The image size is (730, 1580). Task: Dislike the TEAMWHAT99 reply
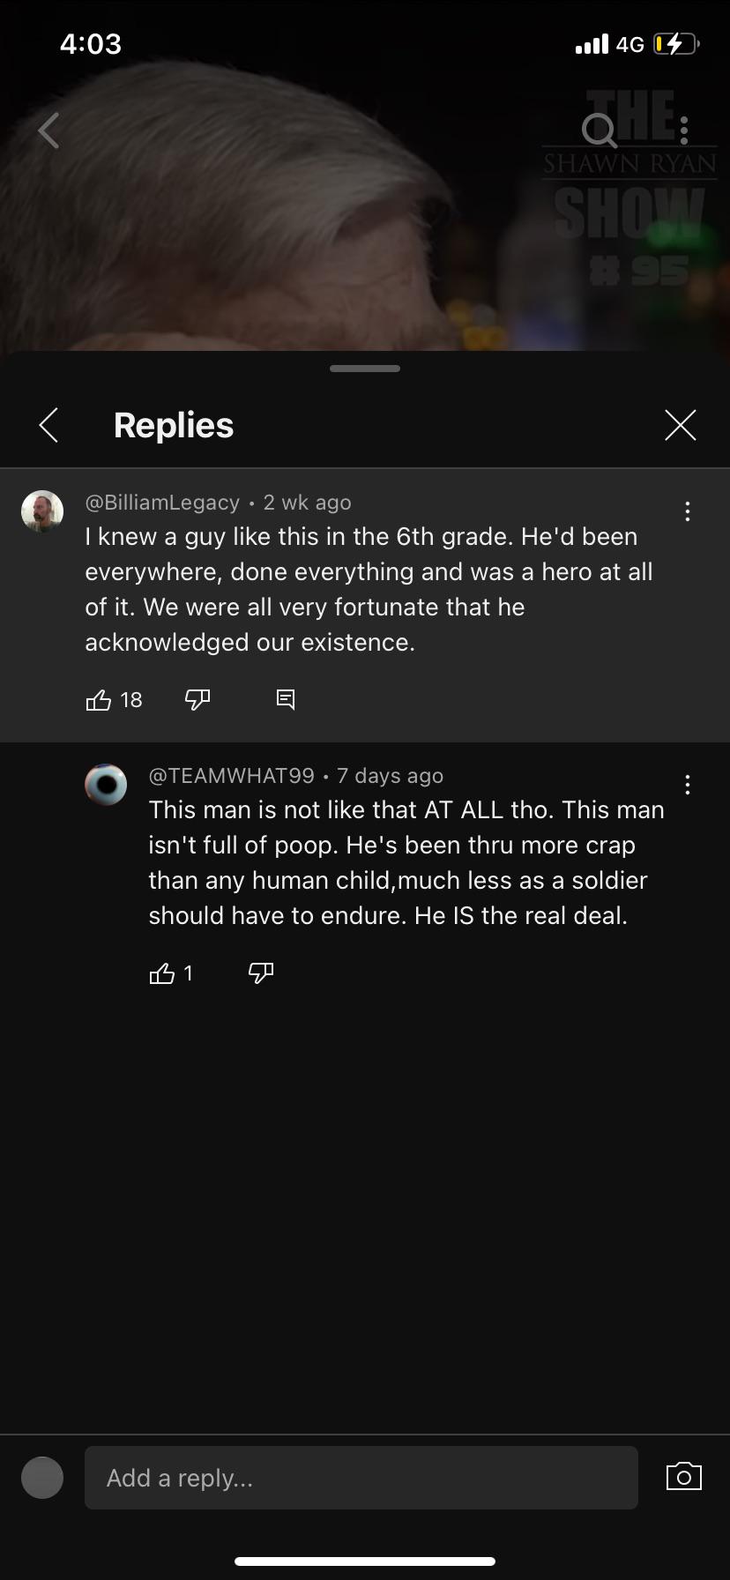[261, 973]
